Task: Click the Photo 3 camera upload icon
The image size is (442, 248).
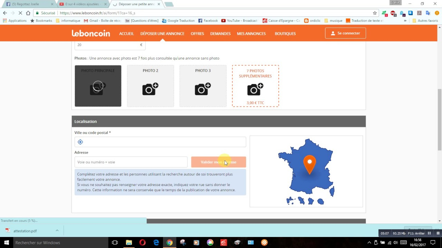Action: [203, 89]
